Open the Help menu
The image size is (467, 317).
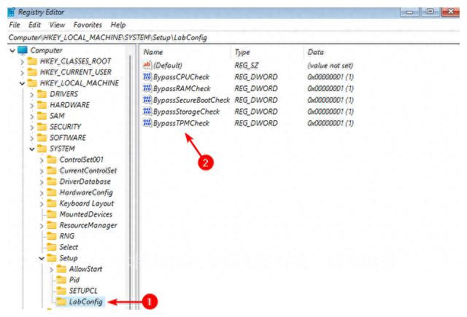[x=118, y=25]
